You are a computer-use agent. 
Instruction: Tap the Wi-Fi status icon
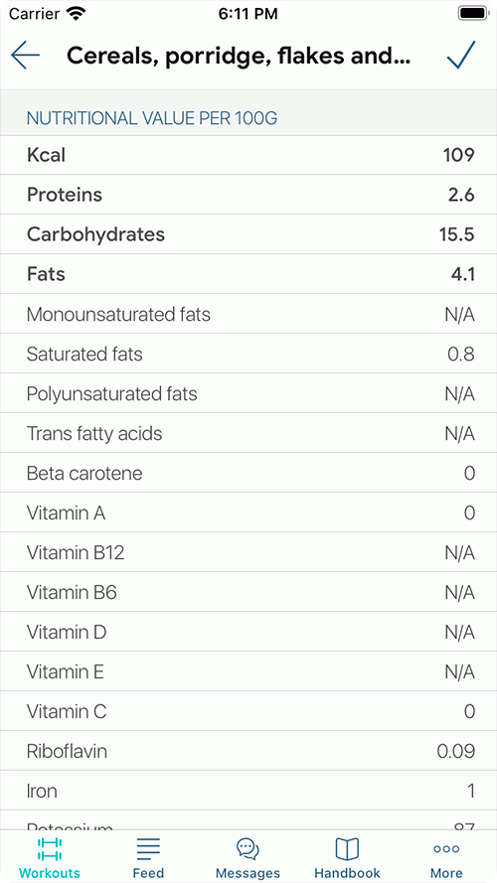[x=75, y=13]
